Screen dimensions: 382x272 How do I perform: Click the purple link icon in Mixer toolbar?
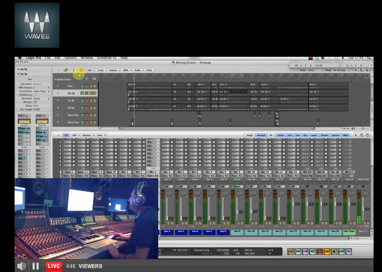[x=66, y=135]
